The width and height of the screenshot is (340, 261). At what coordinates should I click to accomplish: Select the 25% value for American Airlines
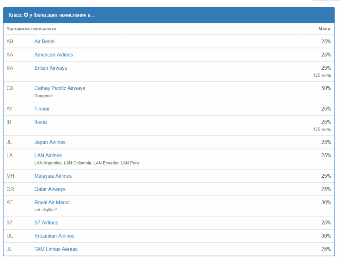(326, 55)
